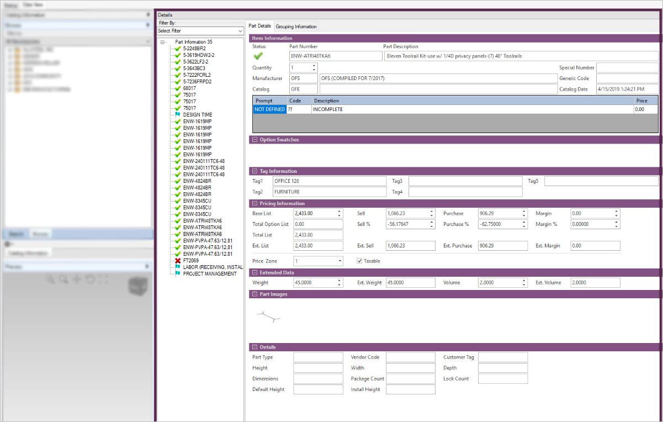
Task: Click the INCOMPLETE description cell
Action: (473, 109)
